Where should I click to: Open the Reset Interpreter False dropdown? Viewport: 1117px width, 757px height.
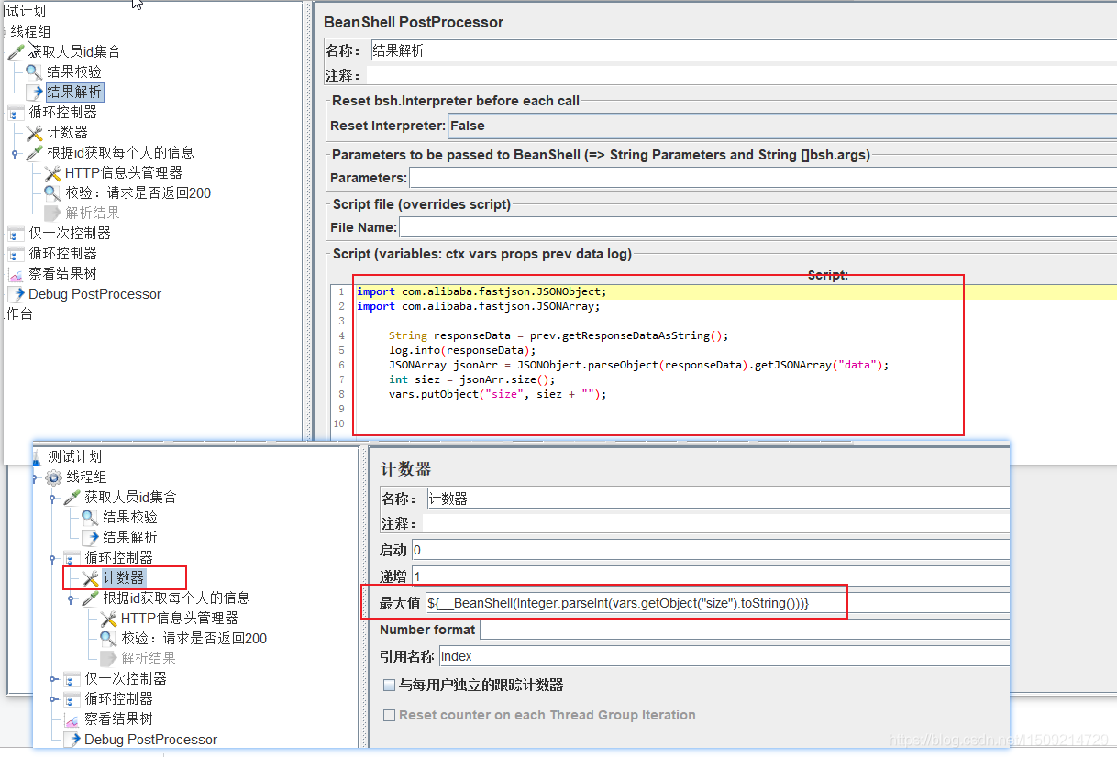coord(782,126)
